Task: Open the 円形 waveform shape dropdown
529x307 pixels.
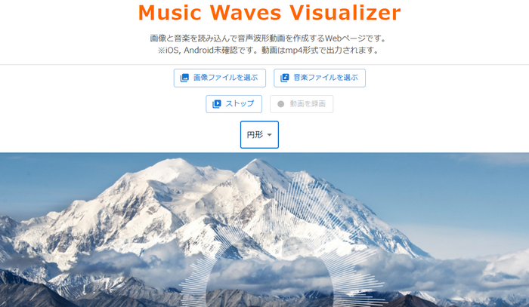Action: click(x=259, y=135)
